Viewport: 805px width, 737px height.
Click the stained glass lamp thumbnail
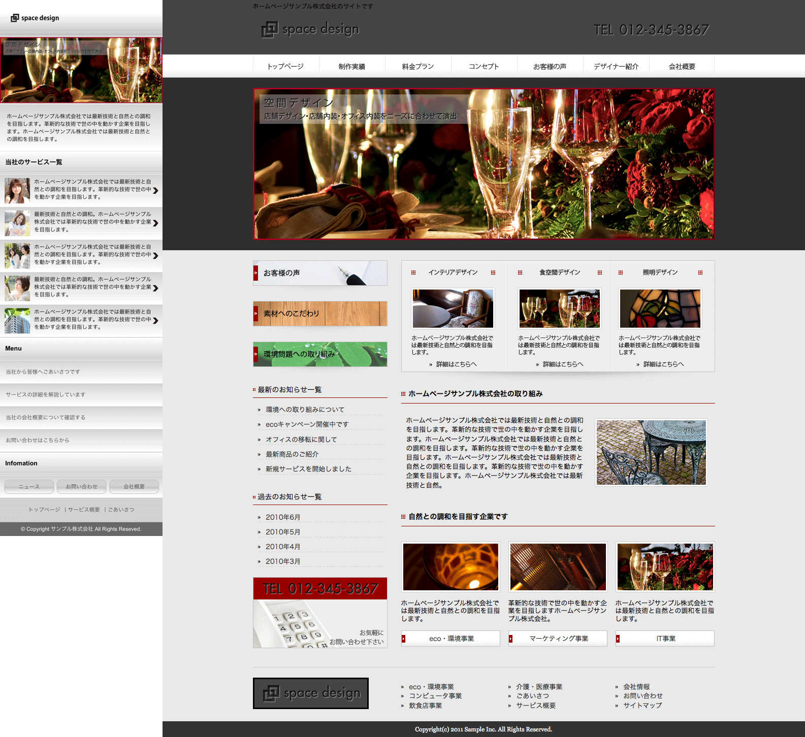[x=660, y=309]
